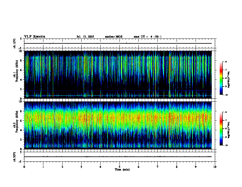Screen dimensions: 242x187
Task: Click time axis tick label "9"
Action: click(x=196, y=167)
